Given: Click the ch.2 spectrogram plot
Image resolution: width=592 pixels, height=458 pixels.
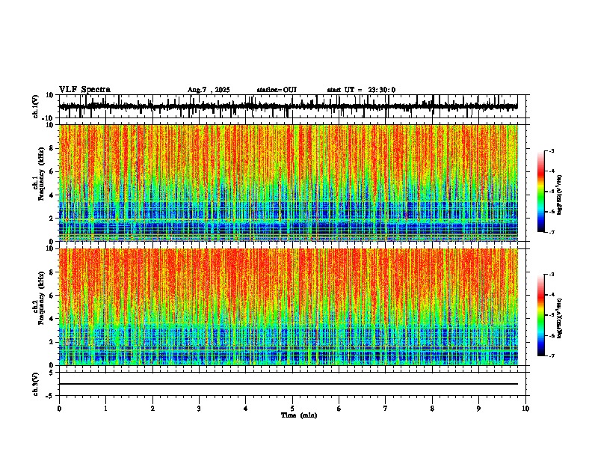Looking at the screenshot, I should (x=288, y=307).
